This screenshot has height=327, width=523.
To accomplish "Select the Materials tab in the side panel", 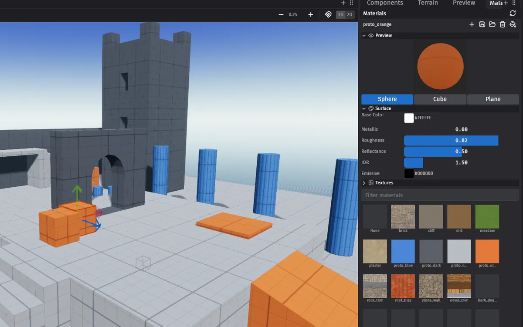I will point(496,3).
